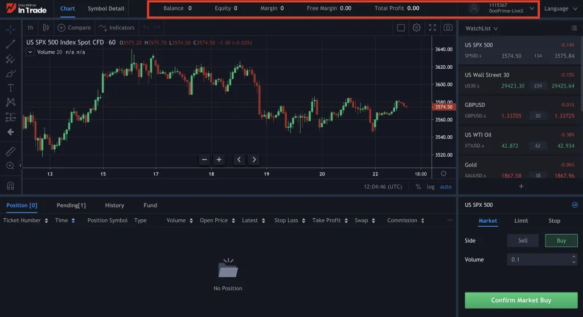The width and height of the screenshot is (583, 317).
Task: Select the crosshair cursor tool
Action: coord(10,28)
